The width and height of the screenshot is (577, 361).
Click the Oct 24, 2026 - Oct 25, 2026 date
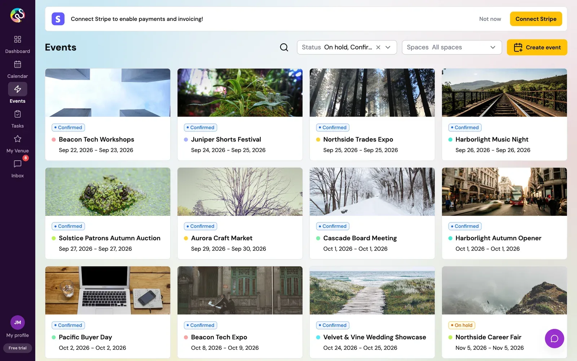click(360, 348)
